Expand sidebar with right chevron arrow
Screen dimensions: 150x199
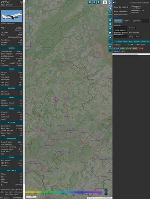[x=110, y=3]
